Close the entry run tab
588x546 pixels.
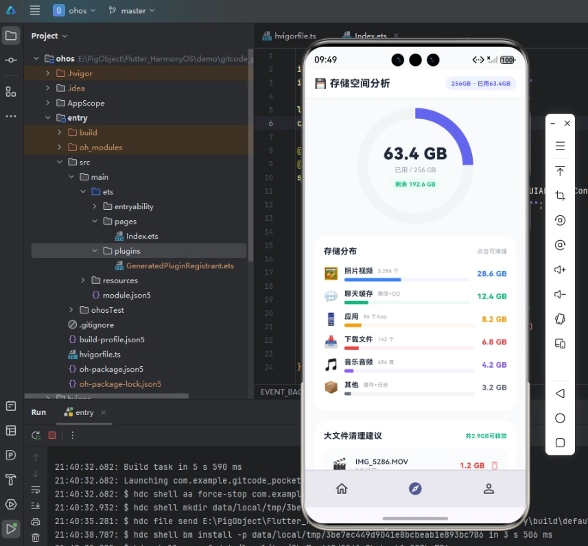point(104,412)
